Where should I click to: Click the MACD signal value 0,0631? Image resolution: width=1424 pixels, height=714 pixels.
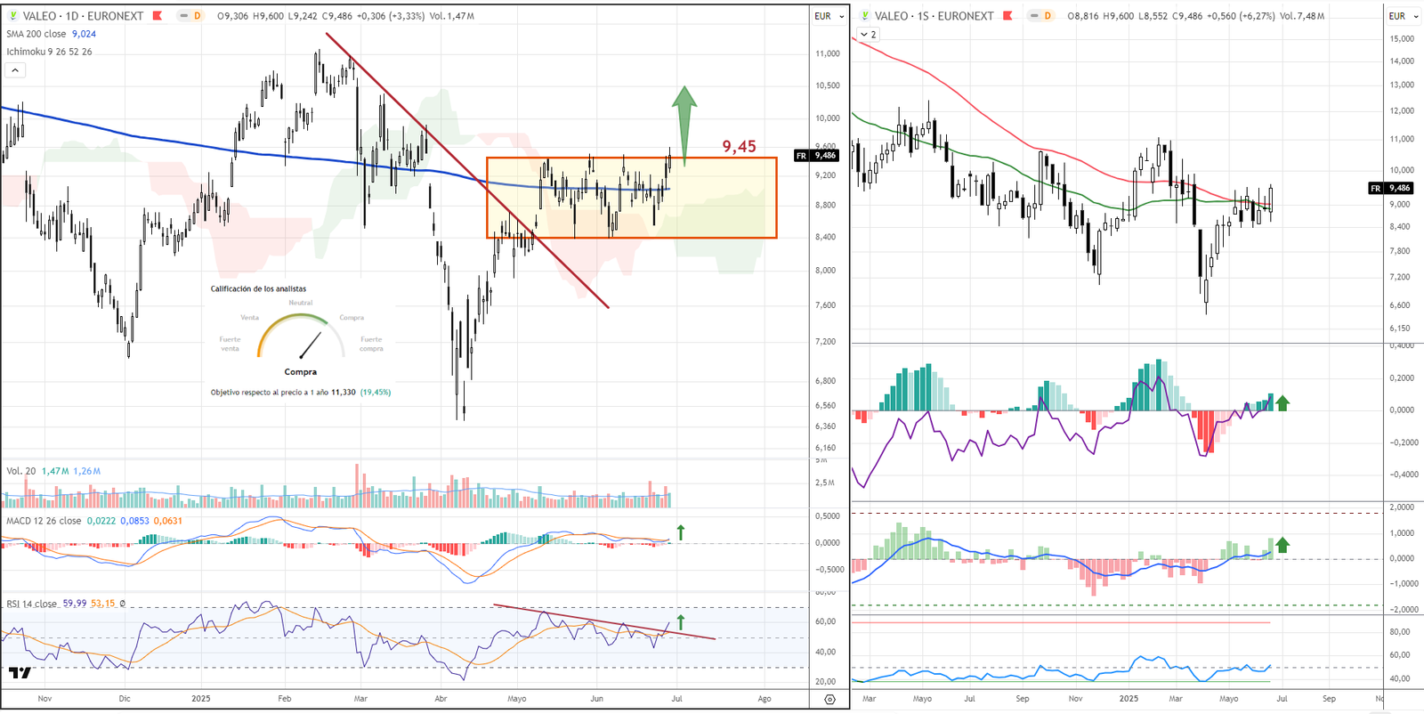coord(168,521)
